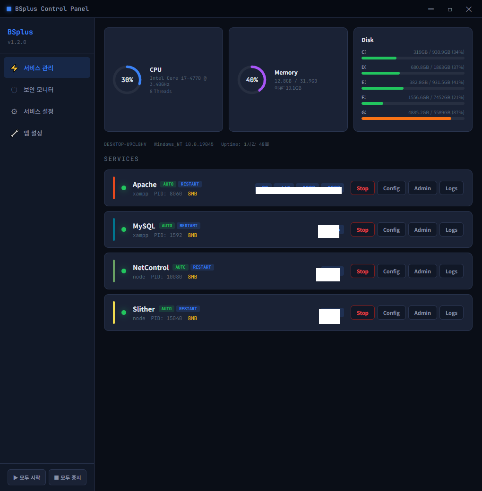Click the gear icon for 서비스 설정

(15, 111)
